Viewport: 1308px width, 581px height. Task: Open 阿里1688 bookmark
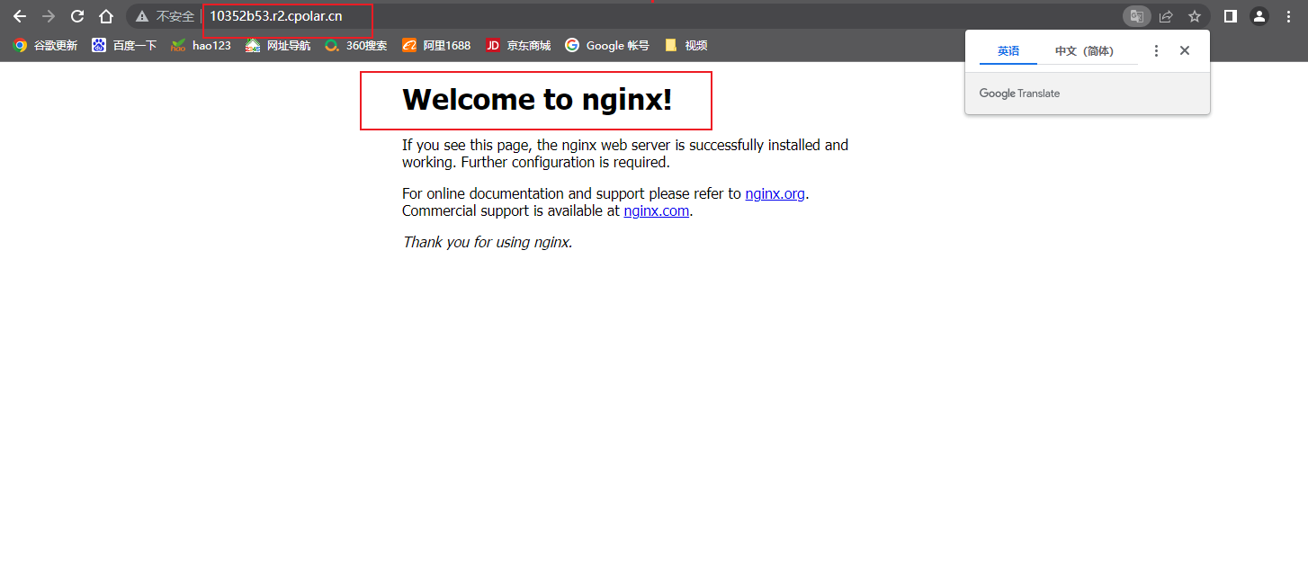[436, 45]
